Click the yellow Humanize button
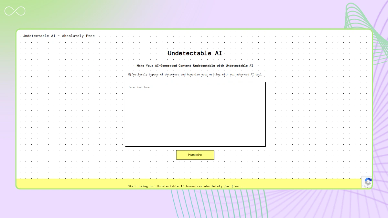 click(195, 155)
